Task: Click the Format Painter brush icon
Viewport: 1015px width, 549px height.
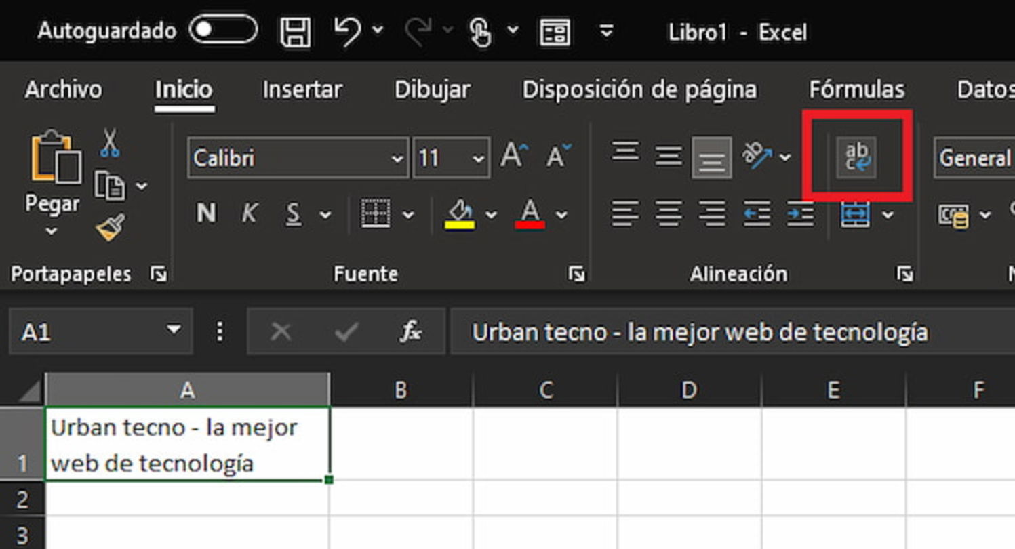Action: point(111,228)
